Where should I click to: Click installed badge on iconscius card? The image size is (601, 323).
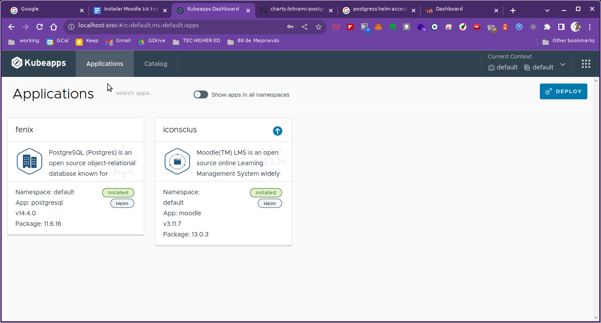coord(266,192)
